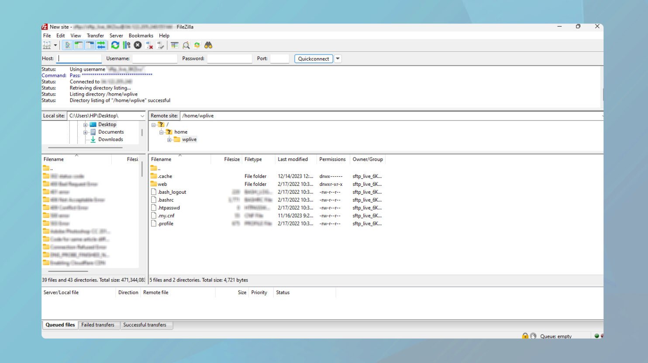648x363 pixels.
Task: Expand the wplive remote folder
Action: [169, 140]
